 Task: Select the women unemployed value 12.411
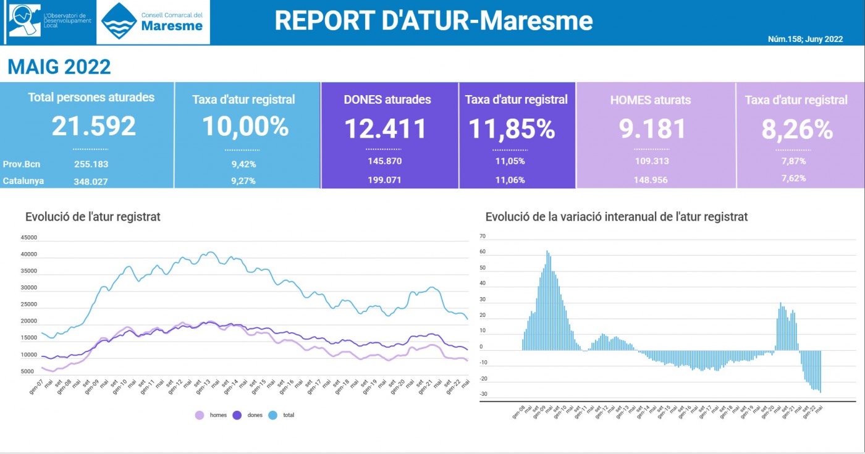tap(386, 128)
